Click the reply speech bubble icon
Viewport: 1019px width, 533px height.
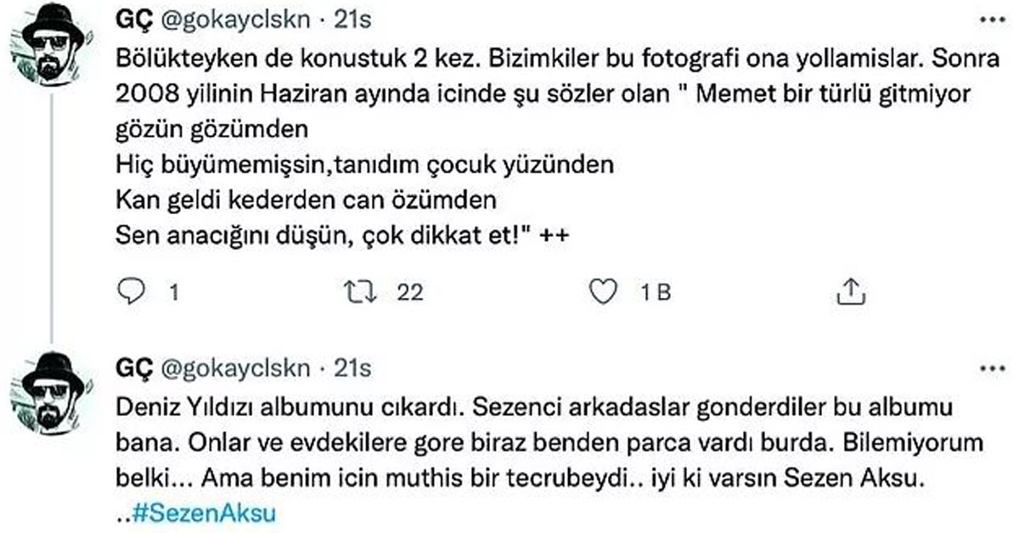pyautogui.click(x=131, y=293)
